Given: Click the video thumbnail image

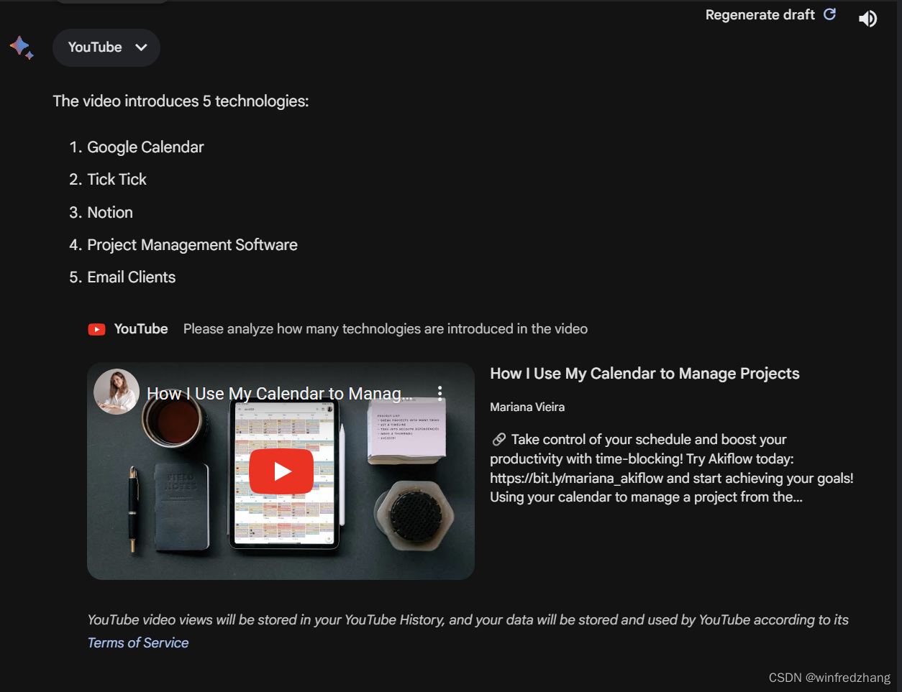Looking at the screenshot, I should [281, 471].
